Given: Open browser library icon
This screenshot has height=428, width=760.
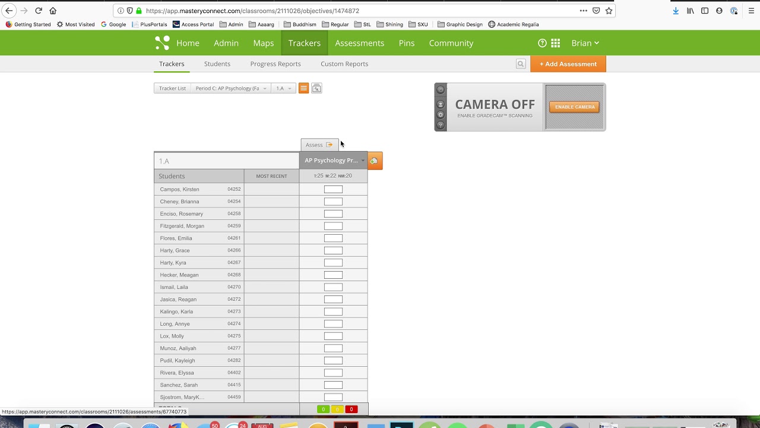Looking at the screenshot, I should (x=691, y=11).
